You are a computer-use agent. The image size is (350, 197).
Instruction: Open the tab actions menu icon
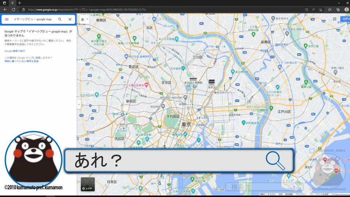[x=4, y=3]
